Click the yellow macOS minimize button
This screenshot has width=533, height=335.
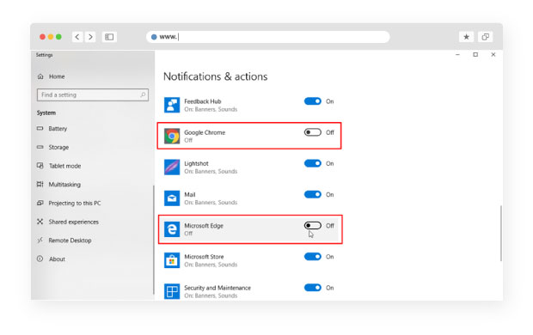[x=51, y=37]
